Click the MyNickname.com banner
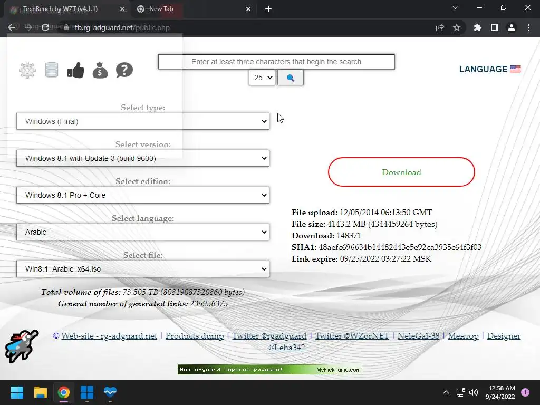 point(269,370)
